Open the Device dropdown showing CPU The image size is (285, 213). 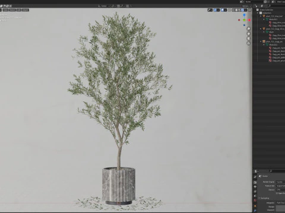pos(280,190)
